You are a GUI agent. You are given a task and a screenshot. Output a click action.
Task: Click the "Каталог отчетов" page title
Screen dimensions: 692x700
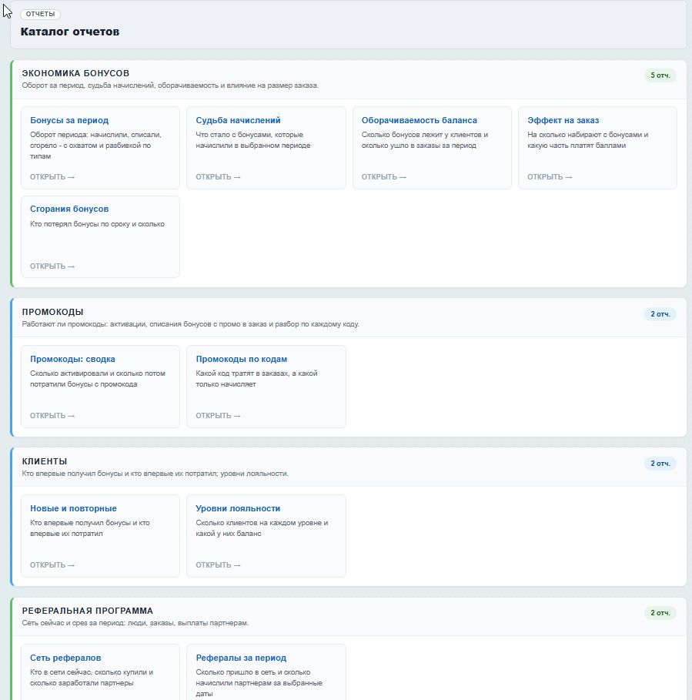[x=70, y=32]
